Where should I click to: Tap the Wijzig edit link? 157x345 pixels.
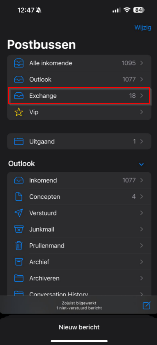tap(143, 27)
